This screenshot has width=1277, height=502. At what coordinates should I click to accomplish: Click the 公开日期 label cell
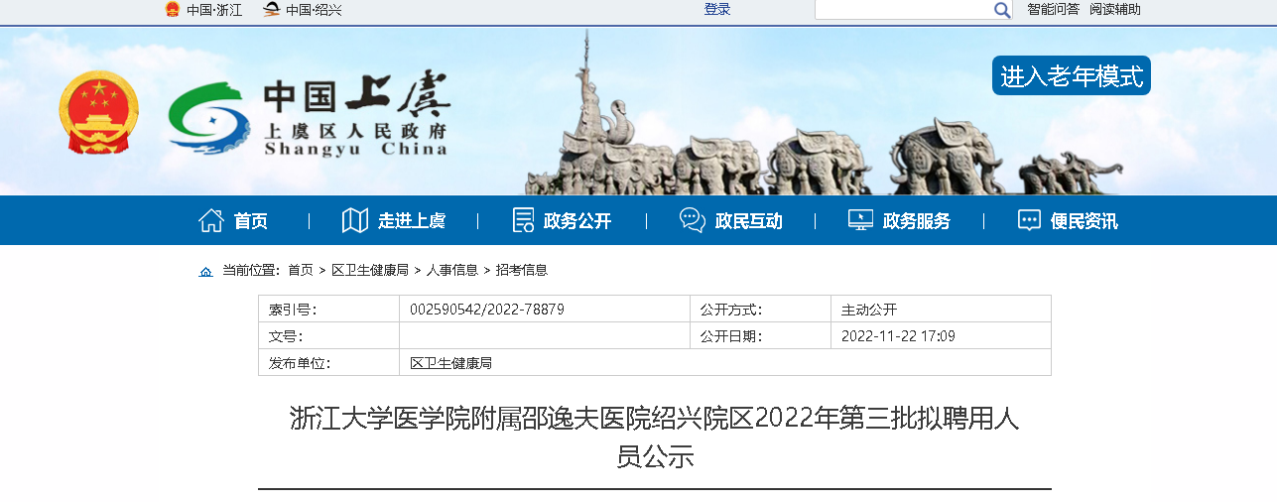click(760, 336)
